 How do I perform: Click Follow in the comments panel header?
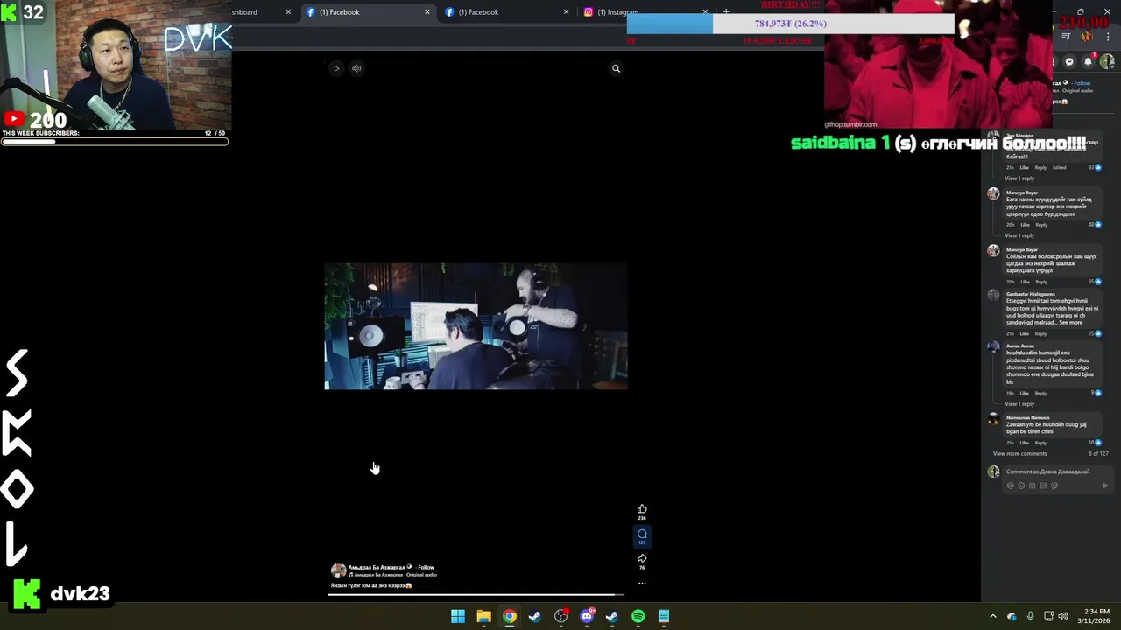tap(1082, 83)
